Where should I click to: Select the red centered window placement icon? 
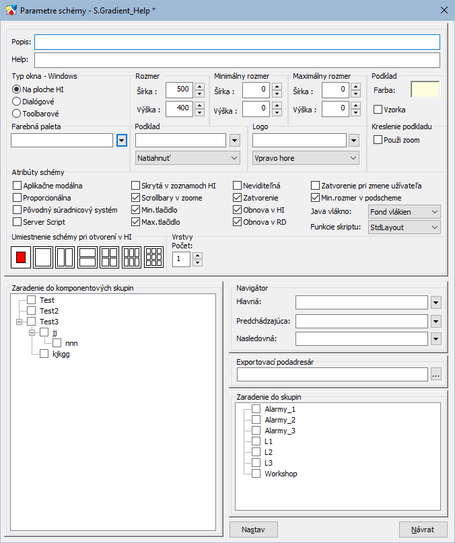point(21,256)
